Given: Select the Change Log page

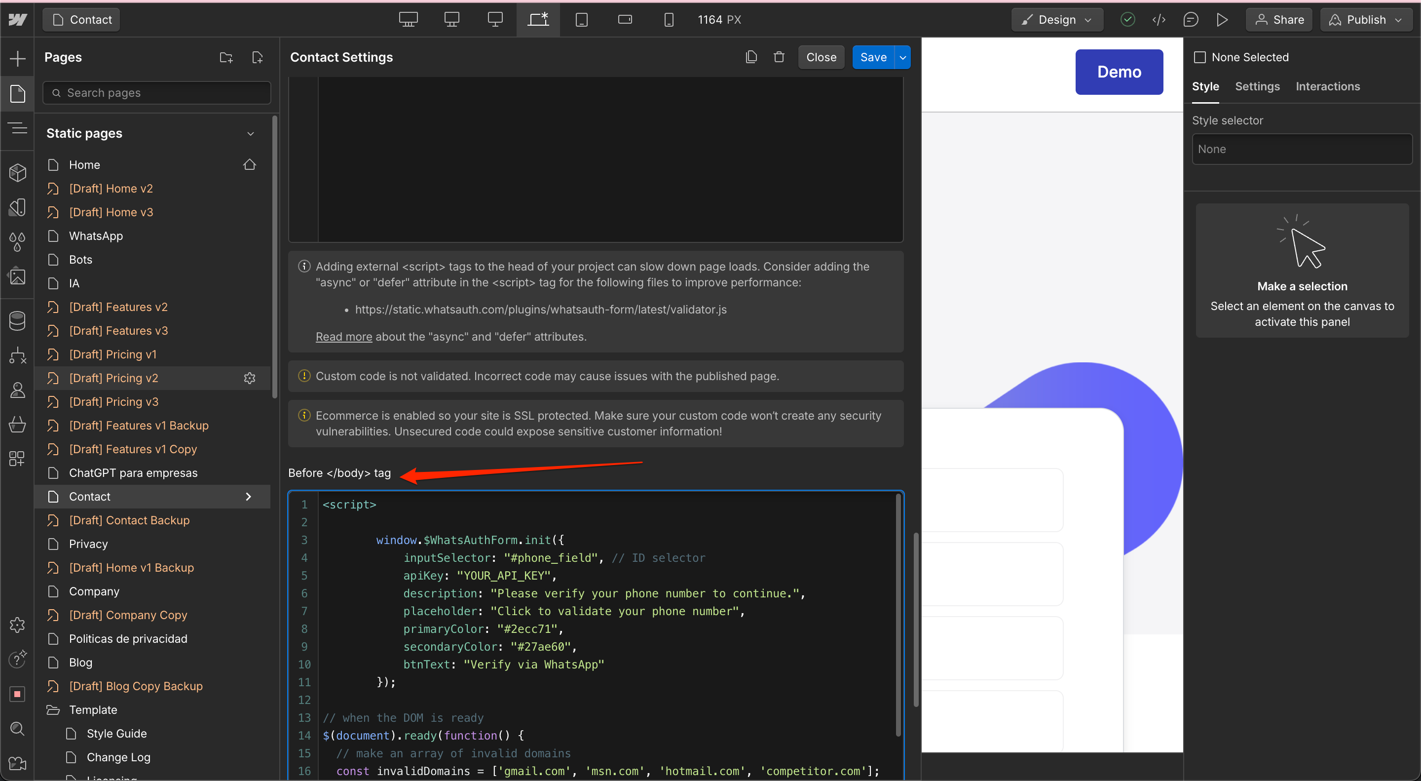Looking at the screenshot, I should pyautogui.click(x=152, y=757).
